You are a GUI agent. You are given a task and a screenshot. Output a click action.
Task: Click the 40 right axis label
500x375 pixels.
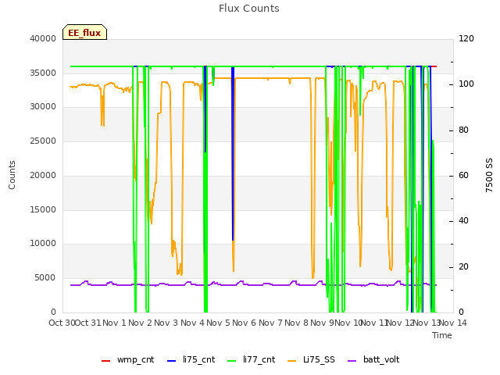pyautogui.click(x=463, y=220)
